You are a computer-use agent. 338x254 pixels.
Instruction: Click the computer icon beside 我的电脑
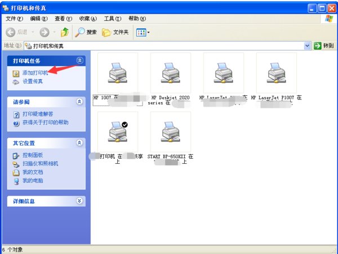(x=16, y=181)
